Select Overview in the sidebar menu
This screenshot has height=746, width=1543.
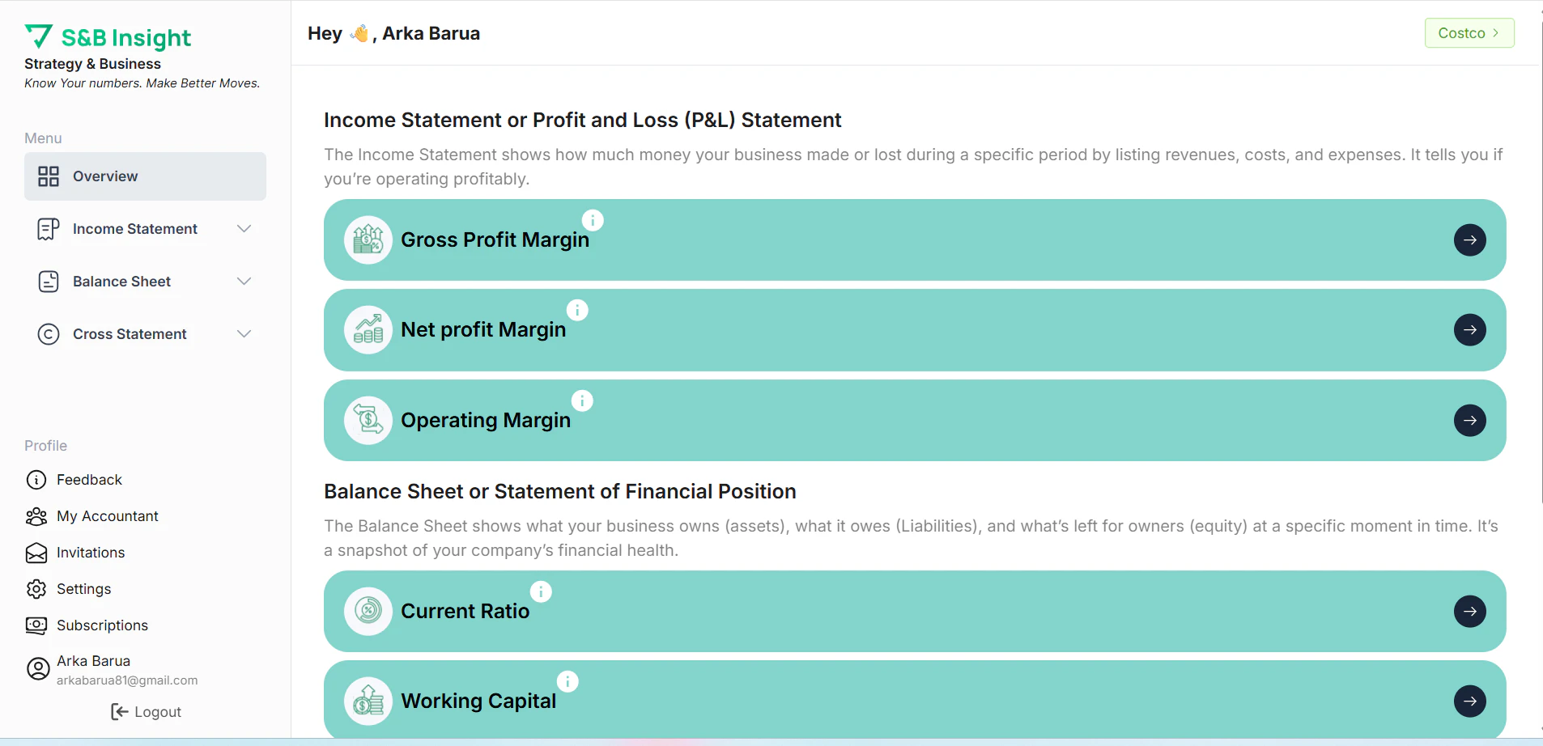point(145,176)
